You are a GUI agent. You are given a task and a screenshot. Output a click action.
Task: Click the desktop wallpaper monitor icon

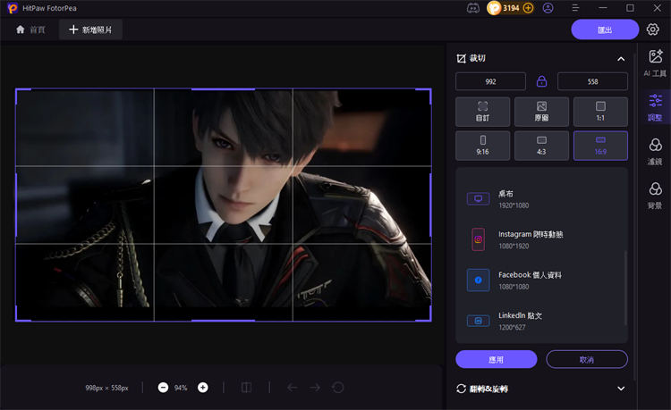[x=478, y=199]
